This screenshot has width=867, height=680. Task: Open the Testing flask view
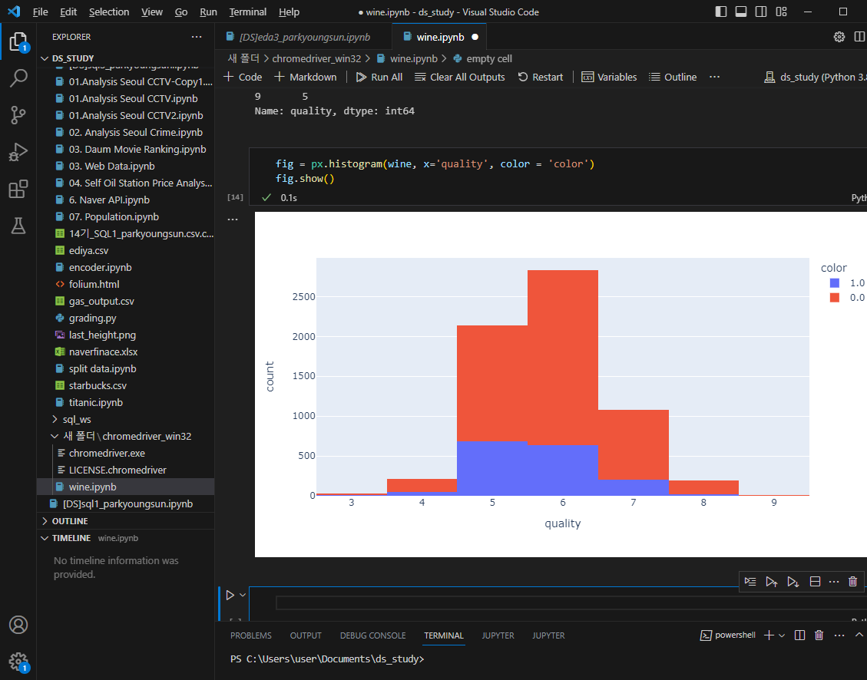click(x=18, y=226)
